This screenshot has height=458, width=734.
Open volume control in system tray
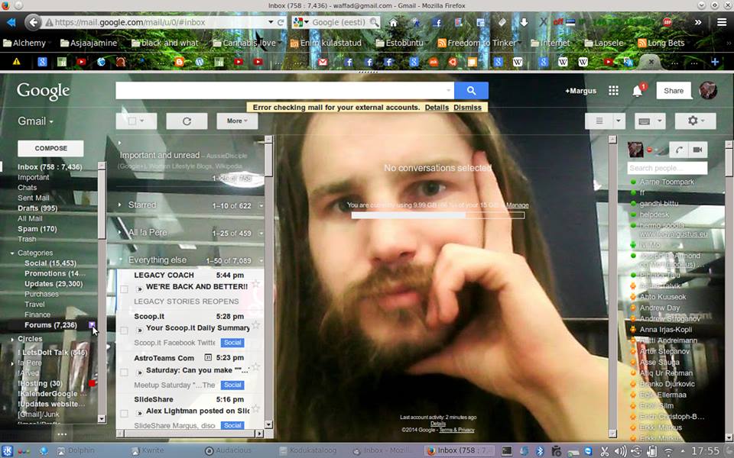620,451
